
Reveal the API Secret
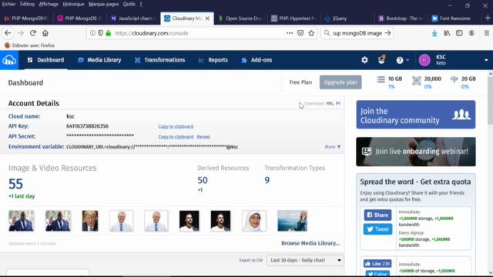coord(203,137)
